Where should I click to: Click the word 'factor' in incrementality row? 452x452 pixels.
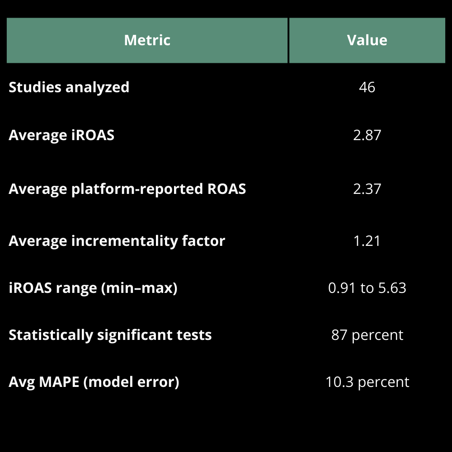(203, 241)
